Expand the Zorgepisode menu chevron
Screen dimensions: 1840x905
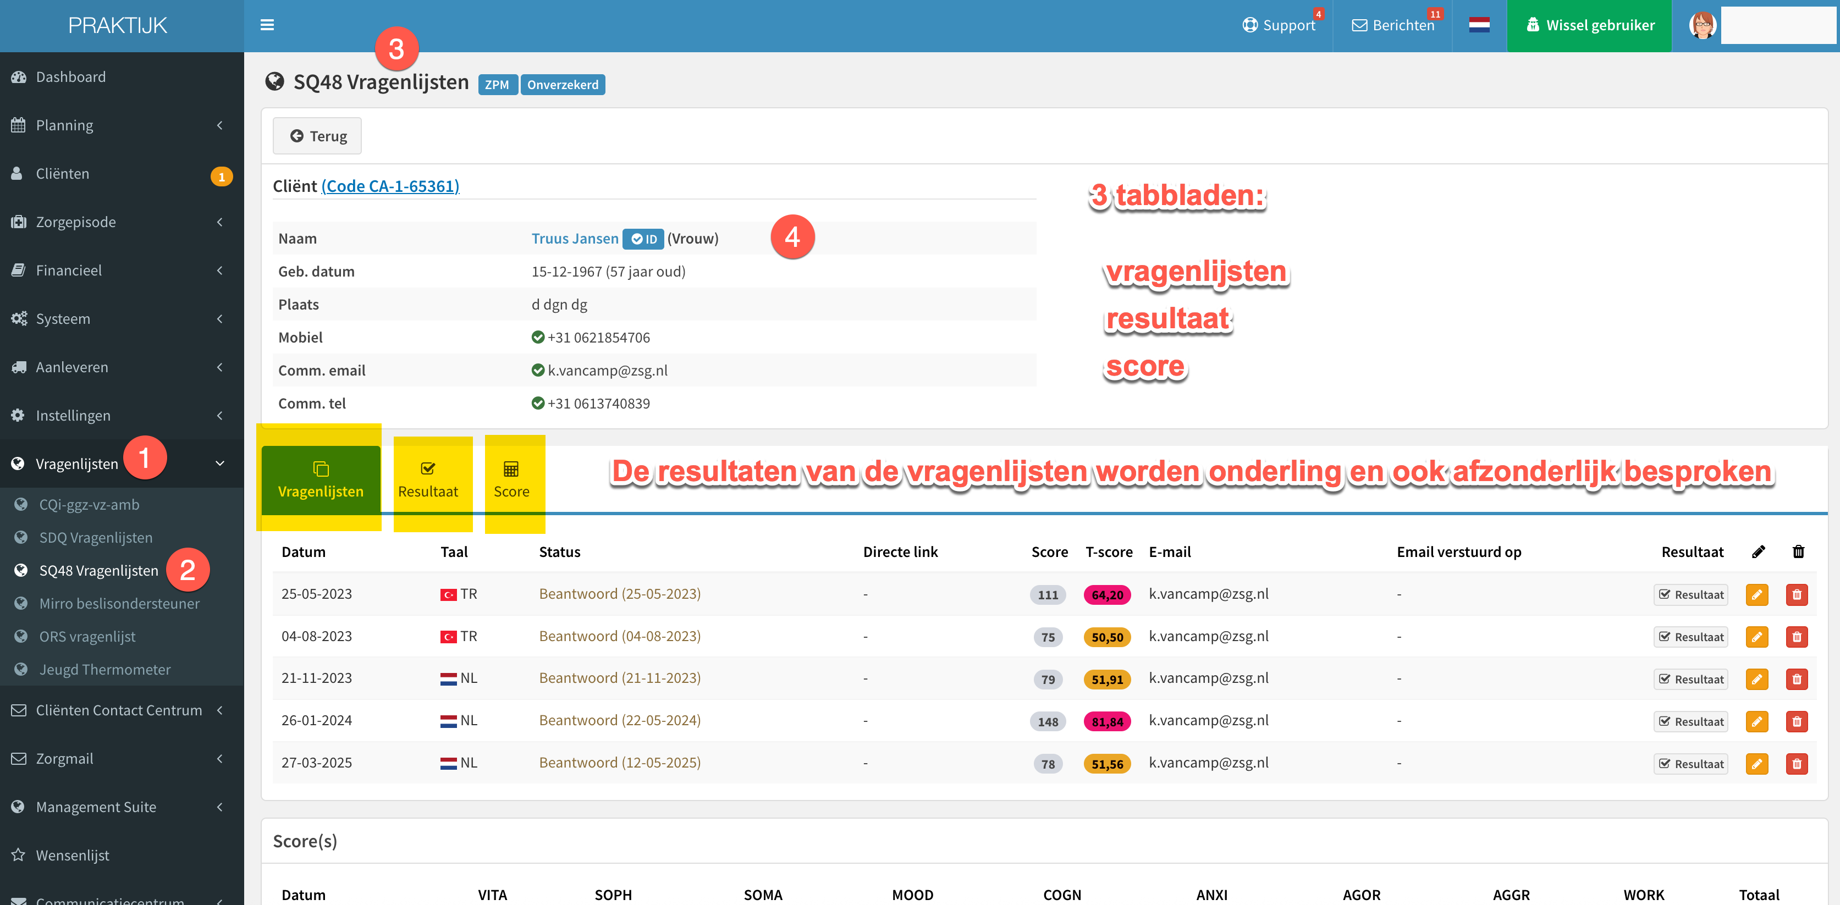(x=220, y=222)
